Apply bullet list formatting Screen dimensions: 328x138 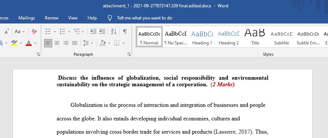(48, 32)
